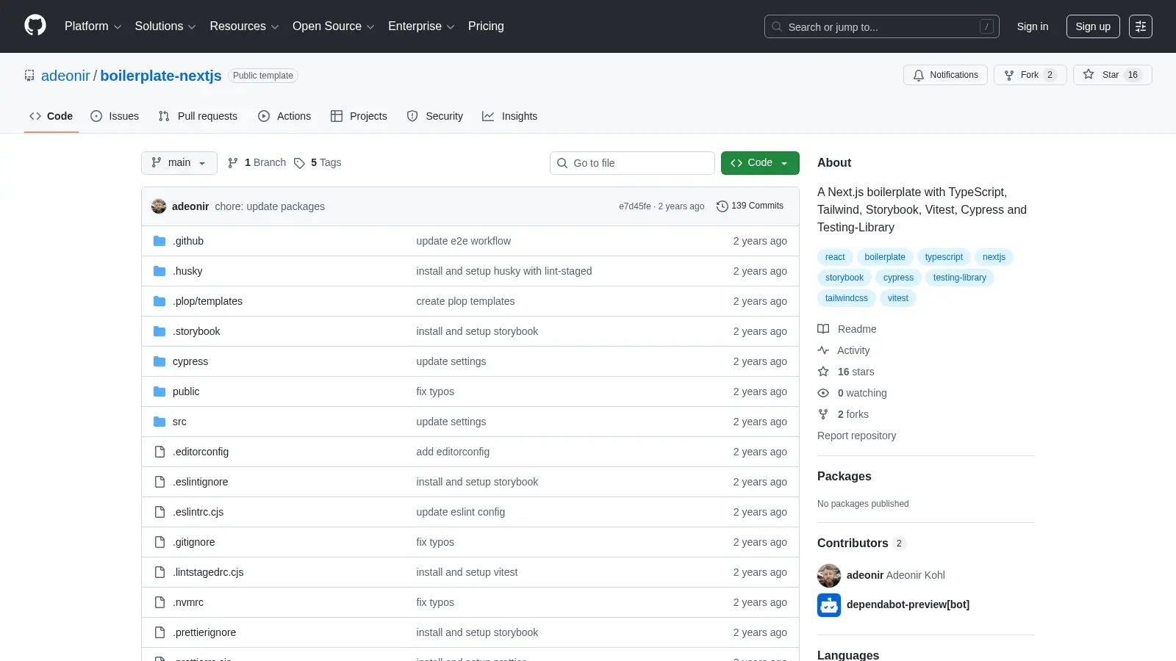Open the GitHub homepage logo
The height and width of the screenshot is (661, 1176).
coord(35,26)
